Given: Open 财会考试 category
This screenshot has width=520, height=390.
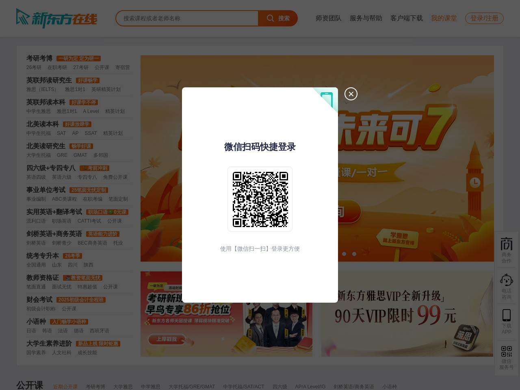Looking at the screenshot, I should point(39,299).
